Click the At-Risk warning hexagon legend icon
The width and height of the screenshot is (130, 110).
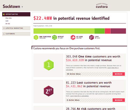tap(73, 37)
